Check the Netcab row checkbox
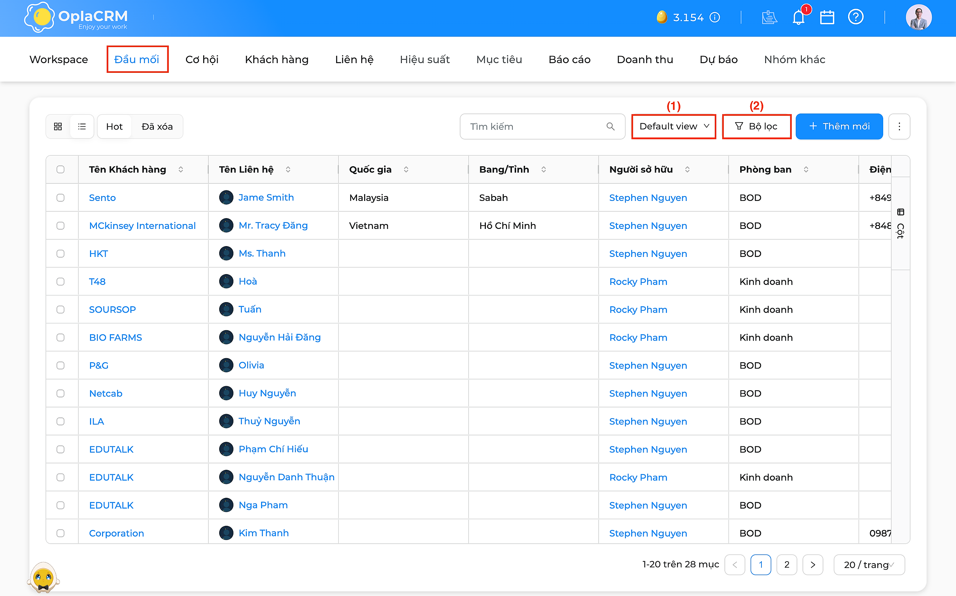The image size is (956, 596). pyautogui.click(x=60, y=393)
